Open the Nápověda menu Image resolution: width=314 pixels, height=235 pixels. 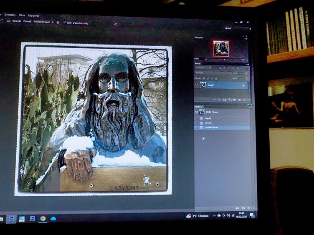point(34,15)
